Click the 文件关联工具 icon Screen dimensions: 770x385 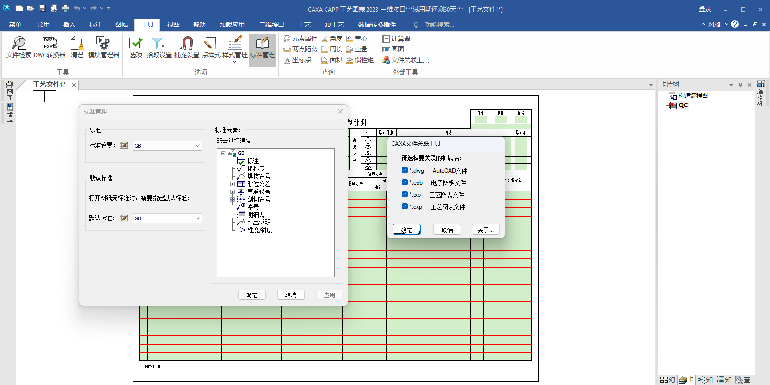pyautogui.click(x=386, y=60)
